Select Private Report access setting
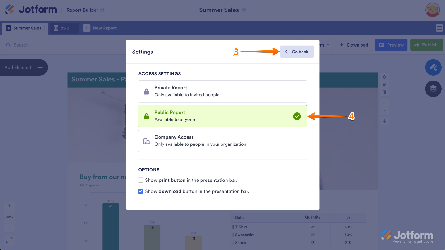The width and height of the screenshot is (445, 250). point(222,91)
